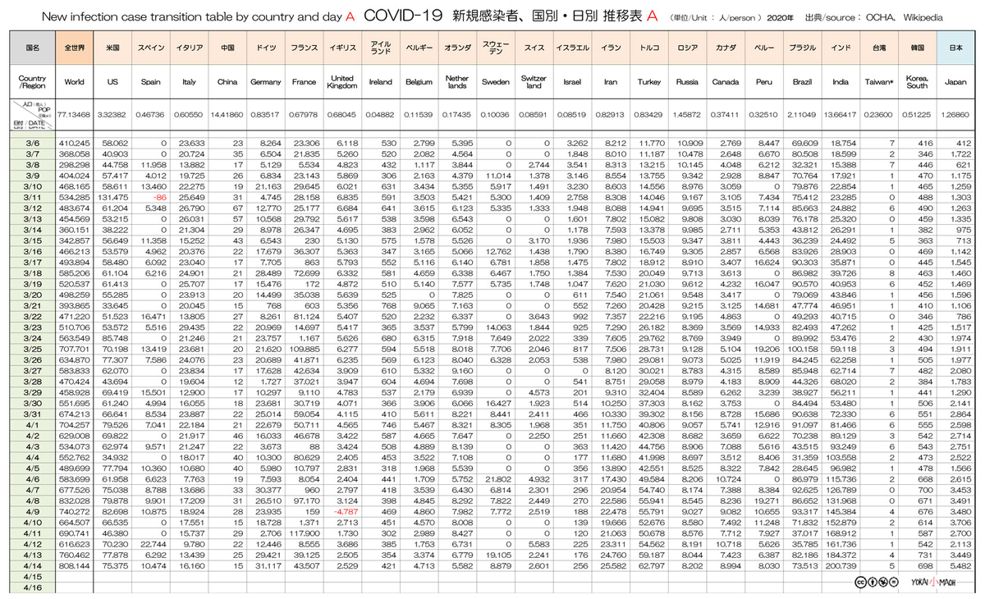The height and width of the screenshot is (599, 985).
Task: Click the 'Brazil' header cell
Action: coord(802,83)
